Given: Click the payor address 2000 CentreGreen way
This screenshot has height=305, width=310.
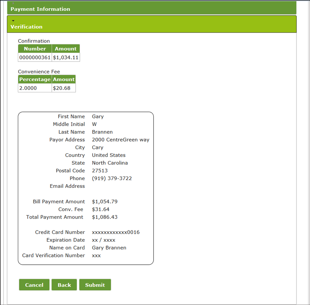Looking at the screenshot, I should pos(121,140).
